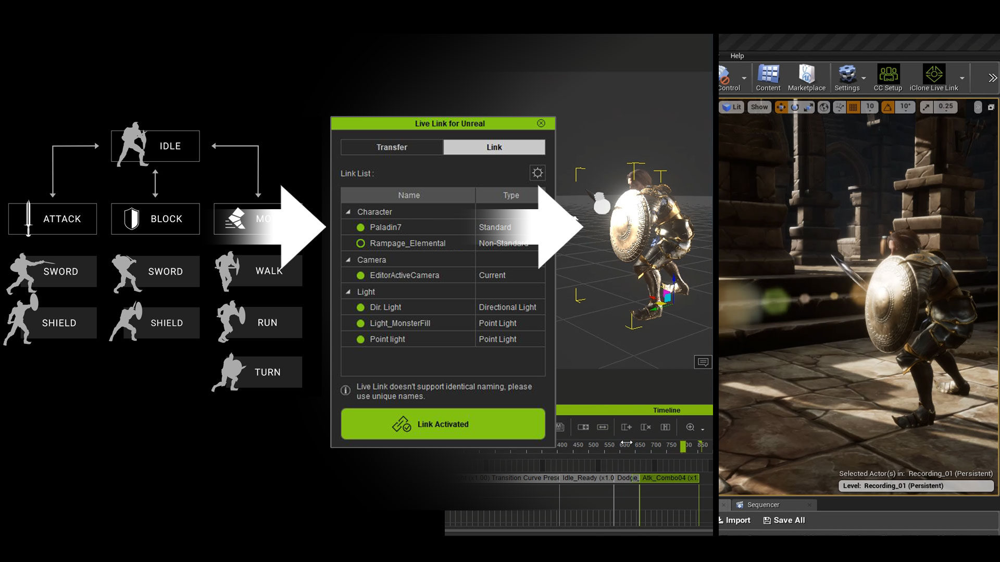Click Save All in Sequencer panel
The height and width of the screenshot is (562, 1000).
click(784, 520)
